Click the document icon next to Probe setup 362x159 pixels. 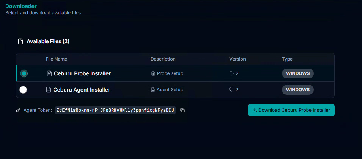[x=153, y=73]
